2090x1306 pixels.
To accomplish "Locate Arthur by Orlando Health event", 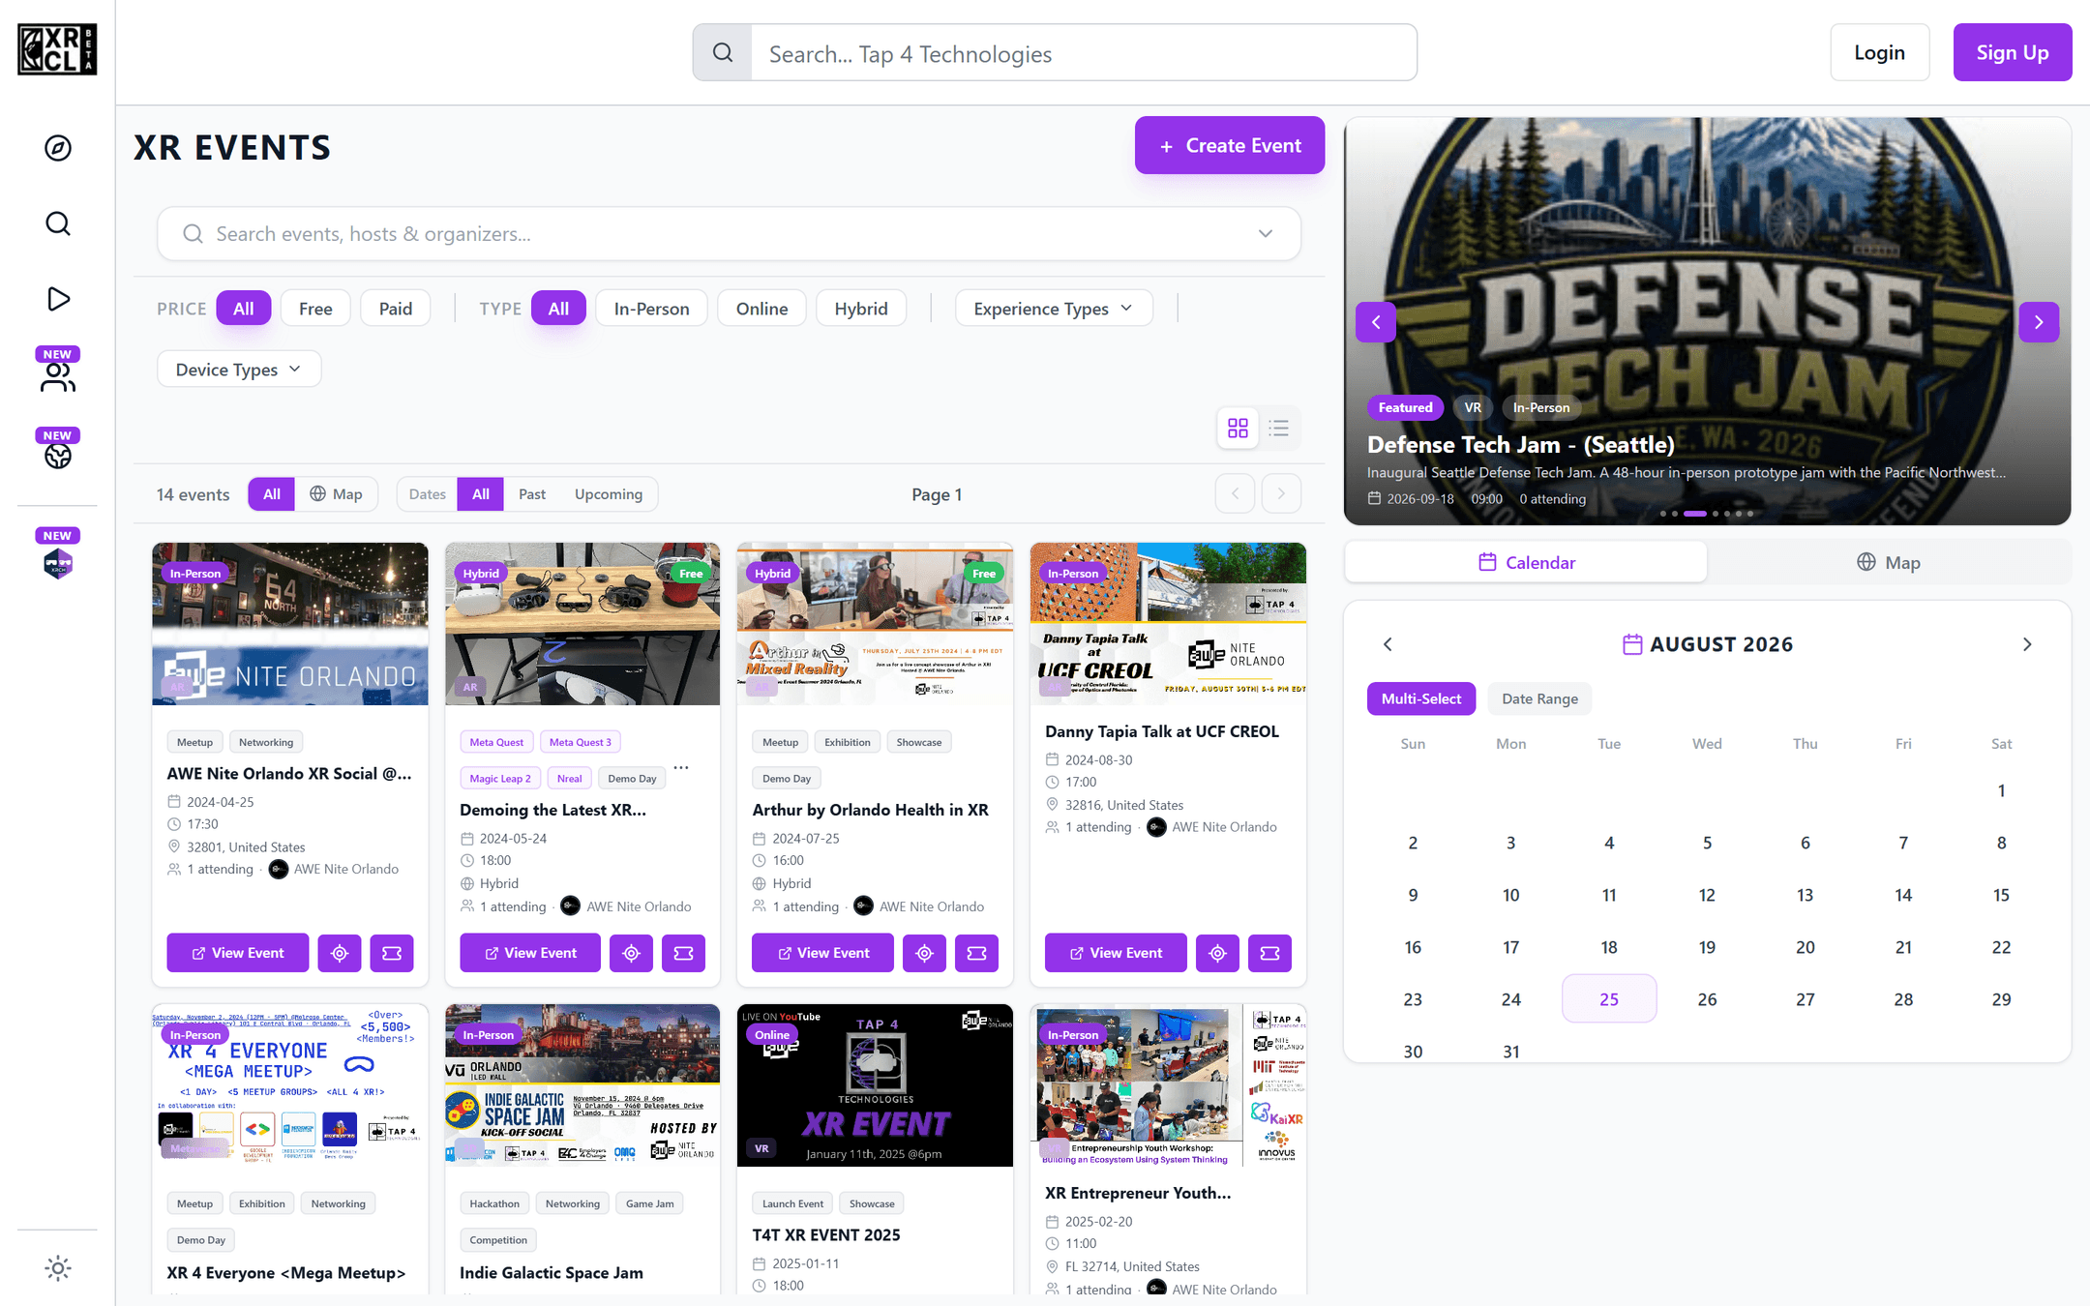I will pos(925,953).
